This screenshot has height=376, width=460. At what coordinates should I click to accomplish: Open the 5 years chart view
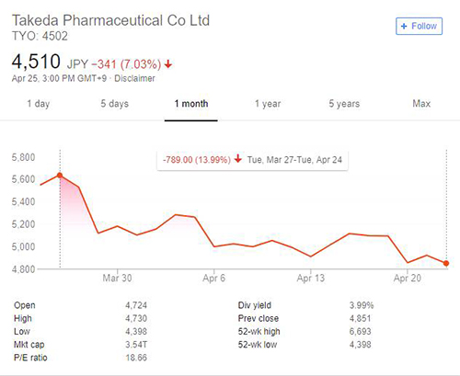(344, 104)
